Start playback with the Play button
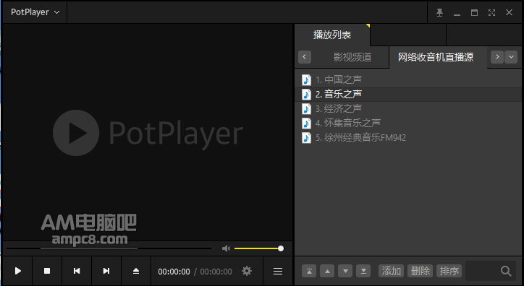Image resolution: width=524 pixels, height=286 pixels. [x=17, y=271]
